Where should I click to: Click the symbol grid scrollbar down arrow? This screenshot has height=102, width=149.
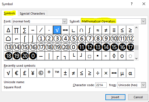point(136,59)
